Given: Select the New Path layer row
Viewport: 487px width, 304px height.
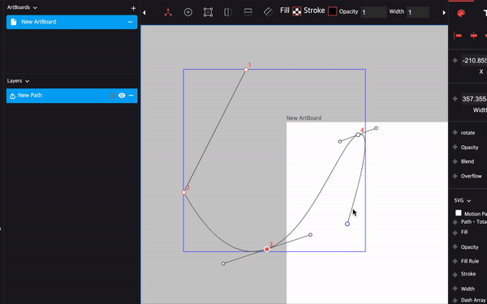Looking at the screenshot, I should click(x=71, y=96).
